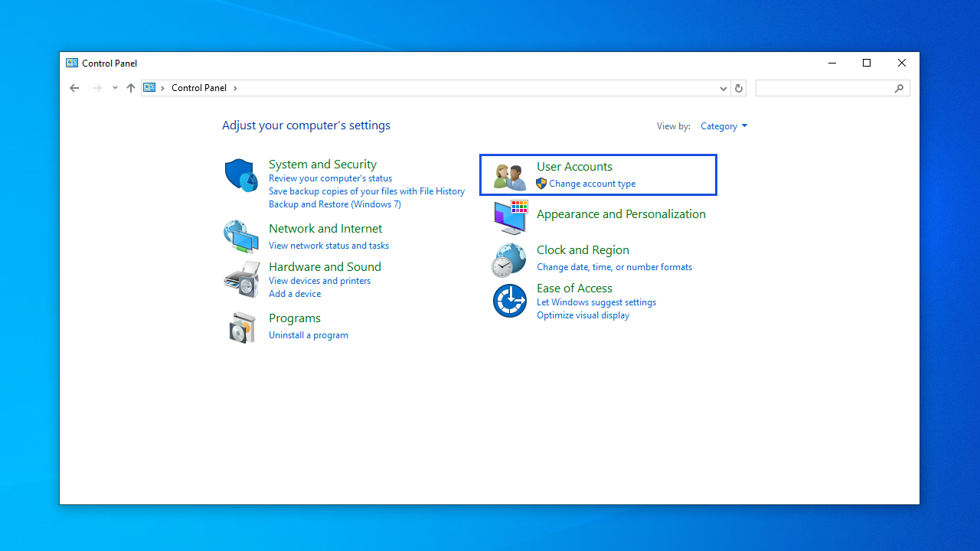980x551 pixels.
Task: Click the User Accounts people icon
Action: click(510, 177)
